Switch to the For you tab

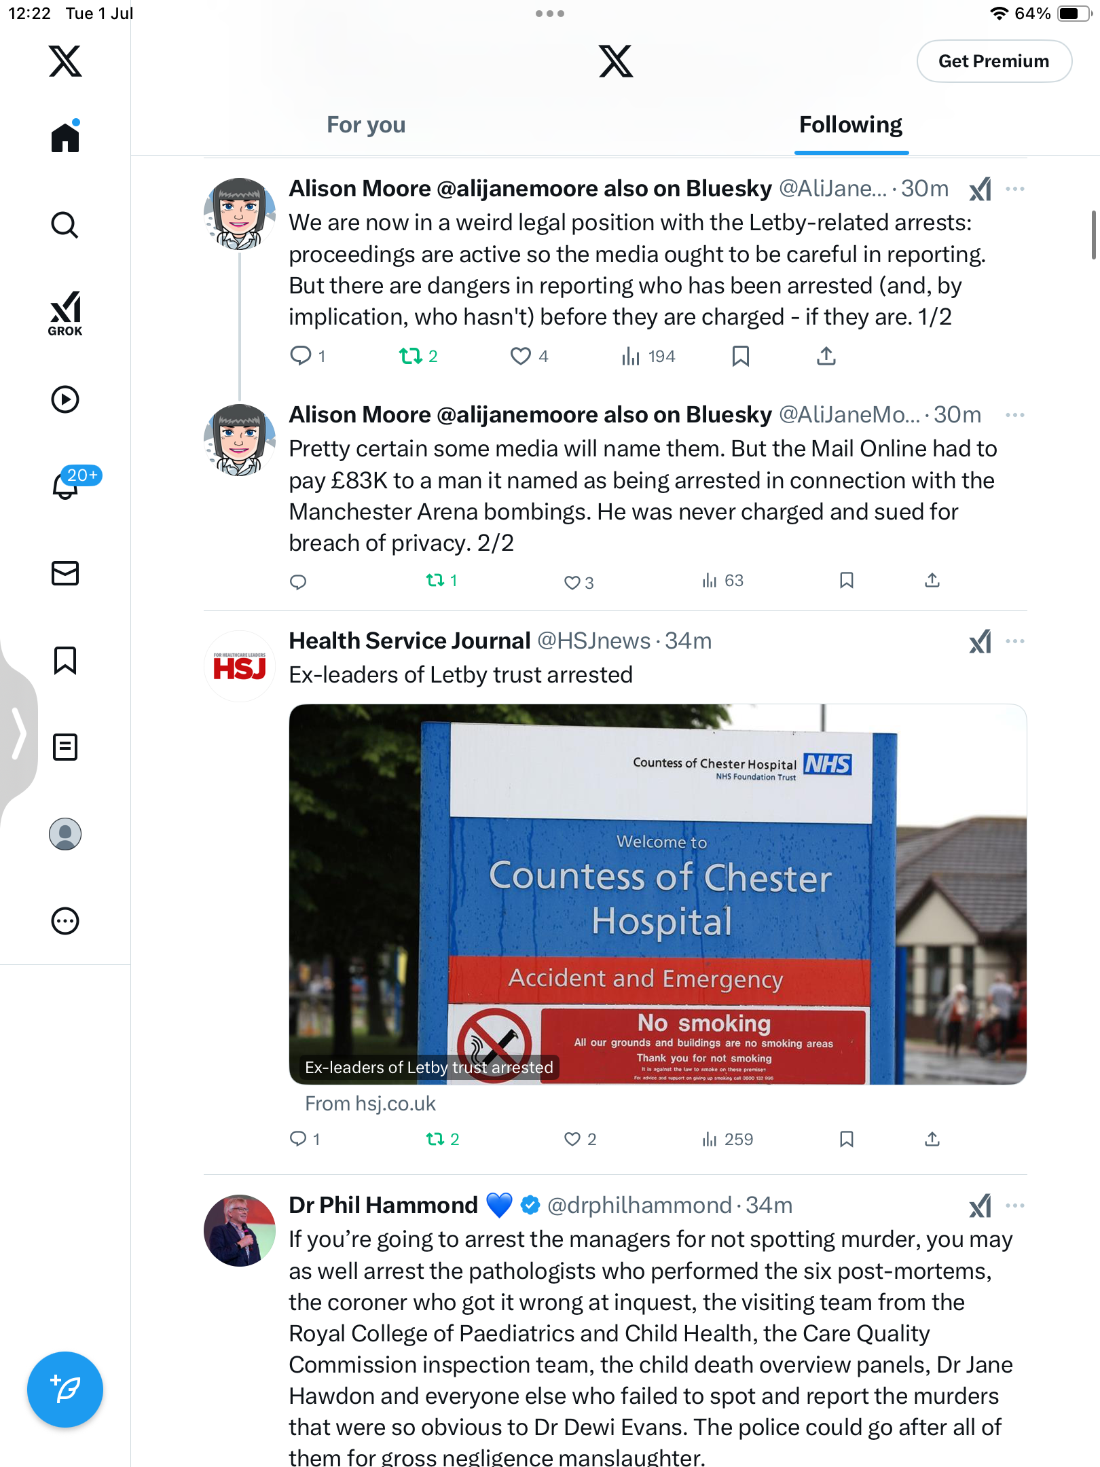366,125
